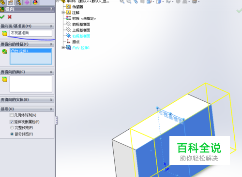Viewport: 242px width, 177px height.
Task: Click the Edit Appearance sphere icon
Action: 178,1
